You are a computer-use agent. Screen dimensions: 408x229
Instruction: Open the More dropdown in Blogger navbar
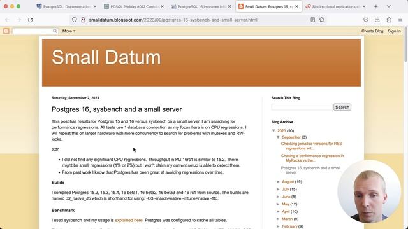click(69, 31)
